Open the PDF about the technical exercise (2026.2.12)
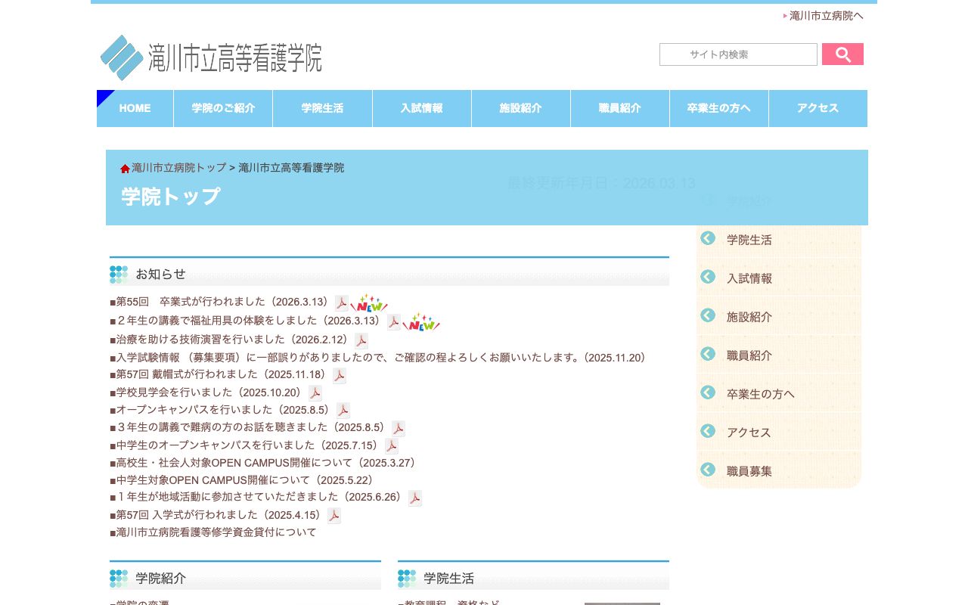This screenshot has height=605, width=968. pyautogui.click(x=361, y=340)
